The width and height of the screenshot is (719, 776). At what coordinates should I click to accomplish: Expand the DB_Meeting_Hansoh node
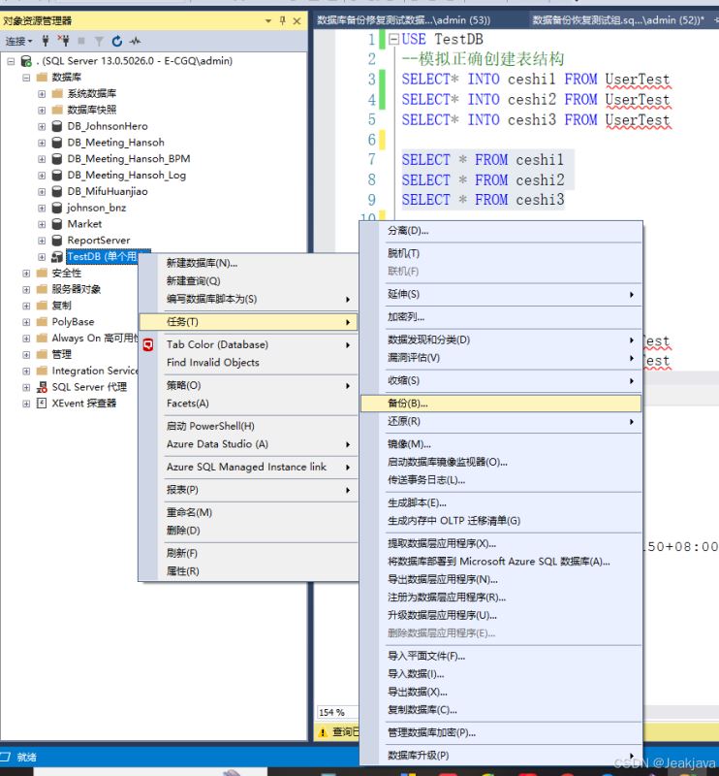point(42,143)
